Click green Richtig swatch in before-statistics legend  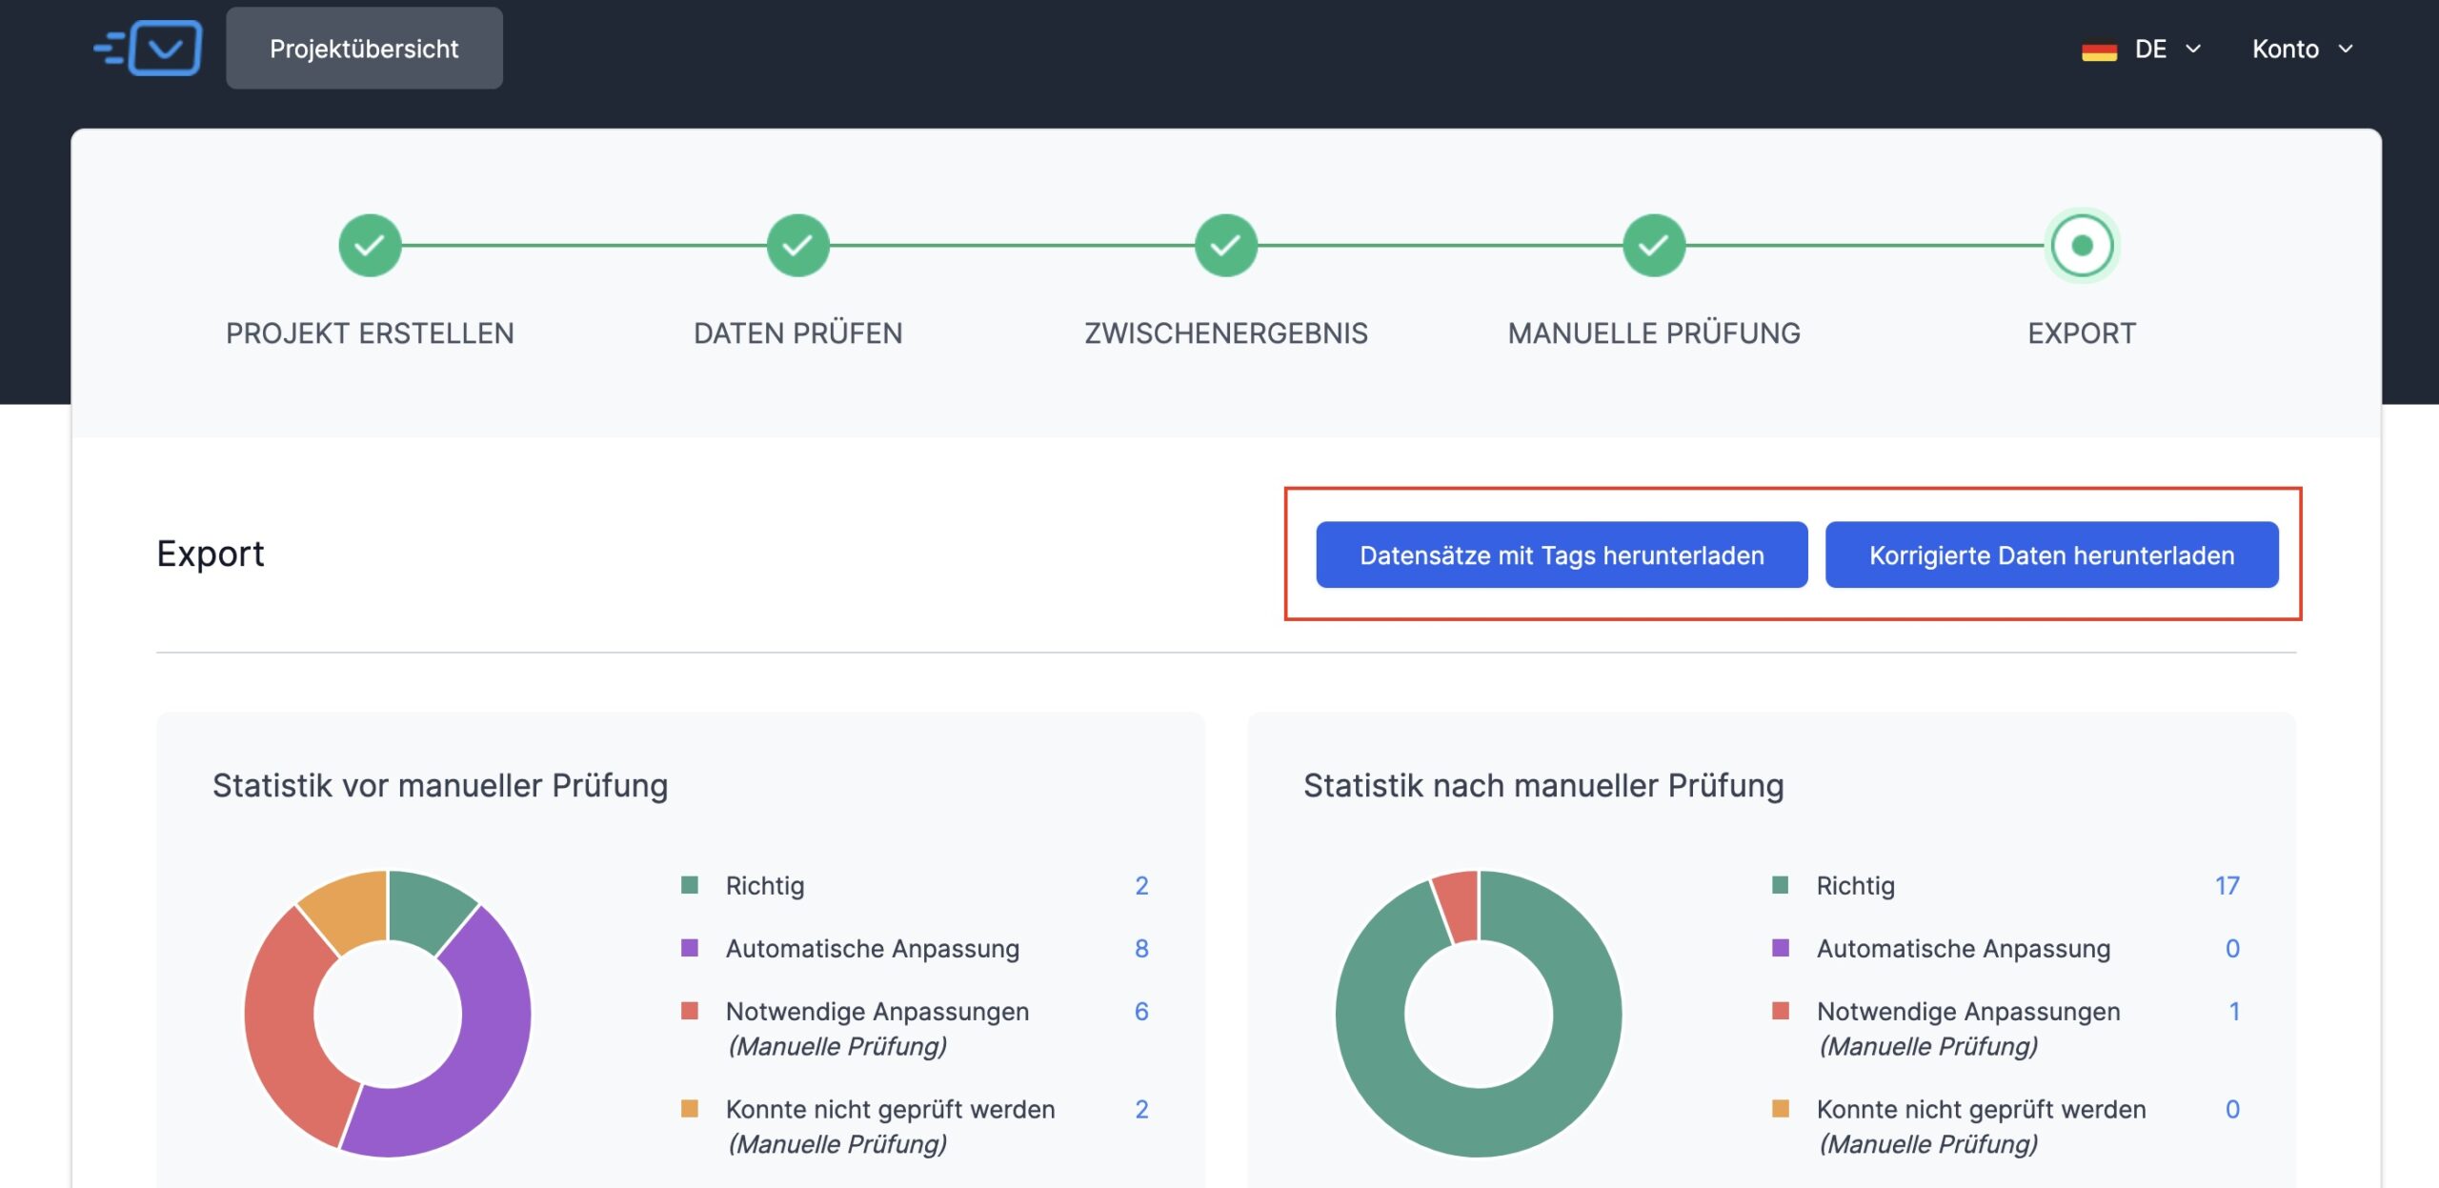tap(690, 885)
